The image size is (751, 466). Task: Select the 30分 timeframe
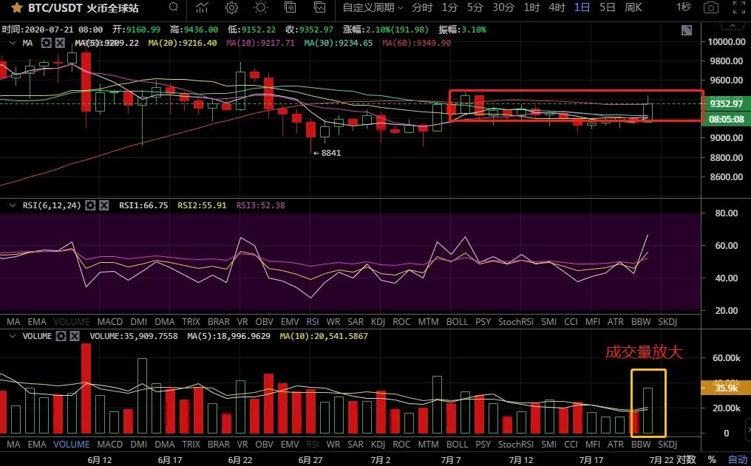[503, 7]
